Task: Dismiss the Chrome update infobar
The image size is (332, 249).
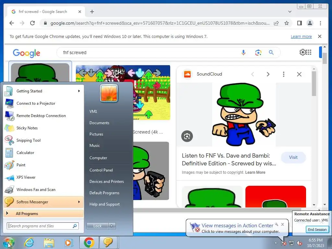Action: [x=320, y=36]
